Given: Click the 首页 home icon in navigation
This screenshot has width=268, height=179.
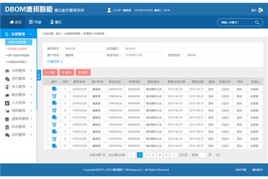Looking at the screenshot, I should pyautogui.click(x=12, y=22).
